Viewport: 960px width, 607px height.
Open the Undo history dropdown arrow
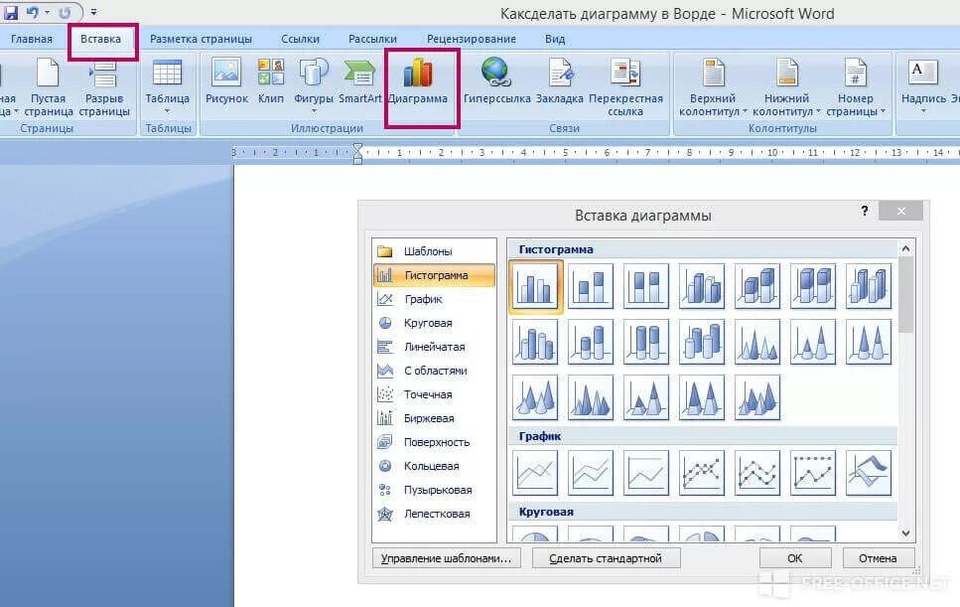point(47,12)
